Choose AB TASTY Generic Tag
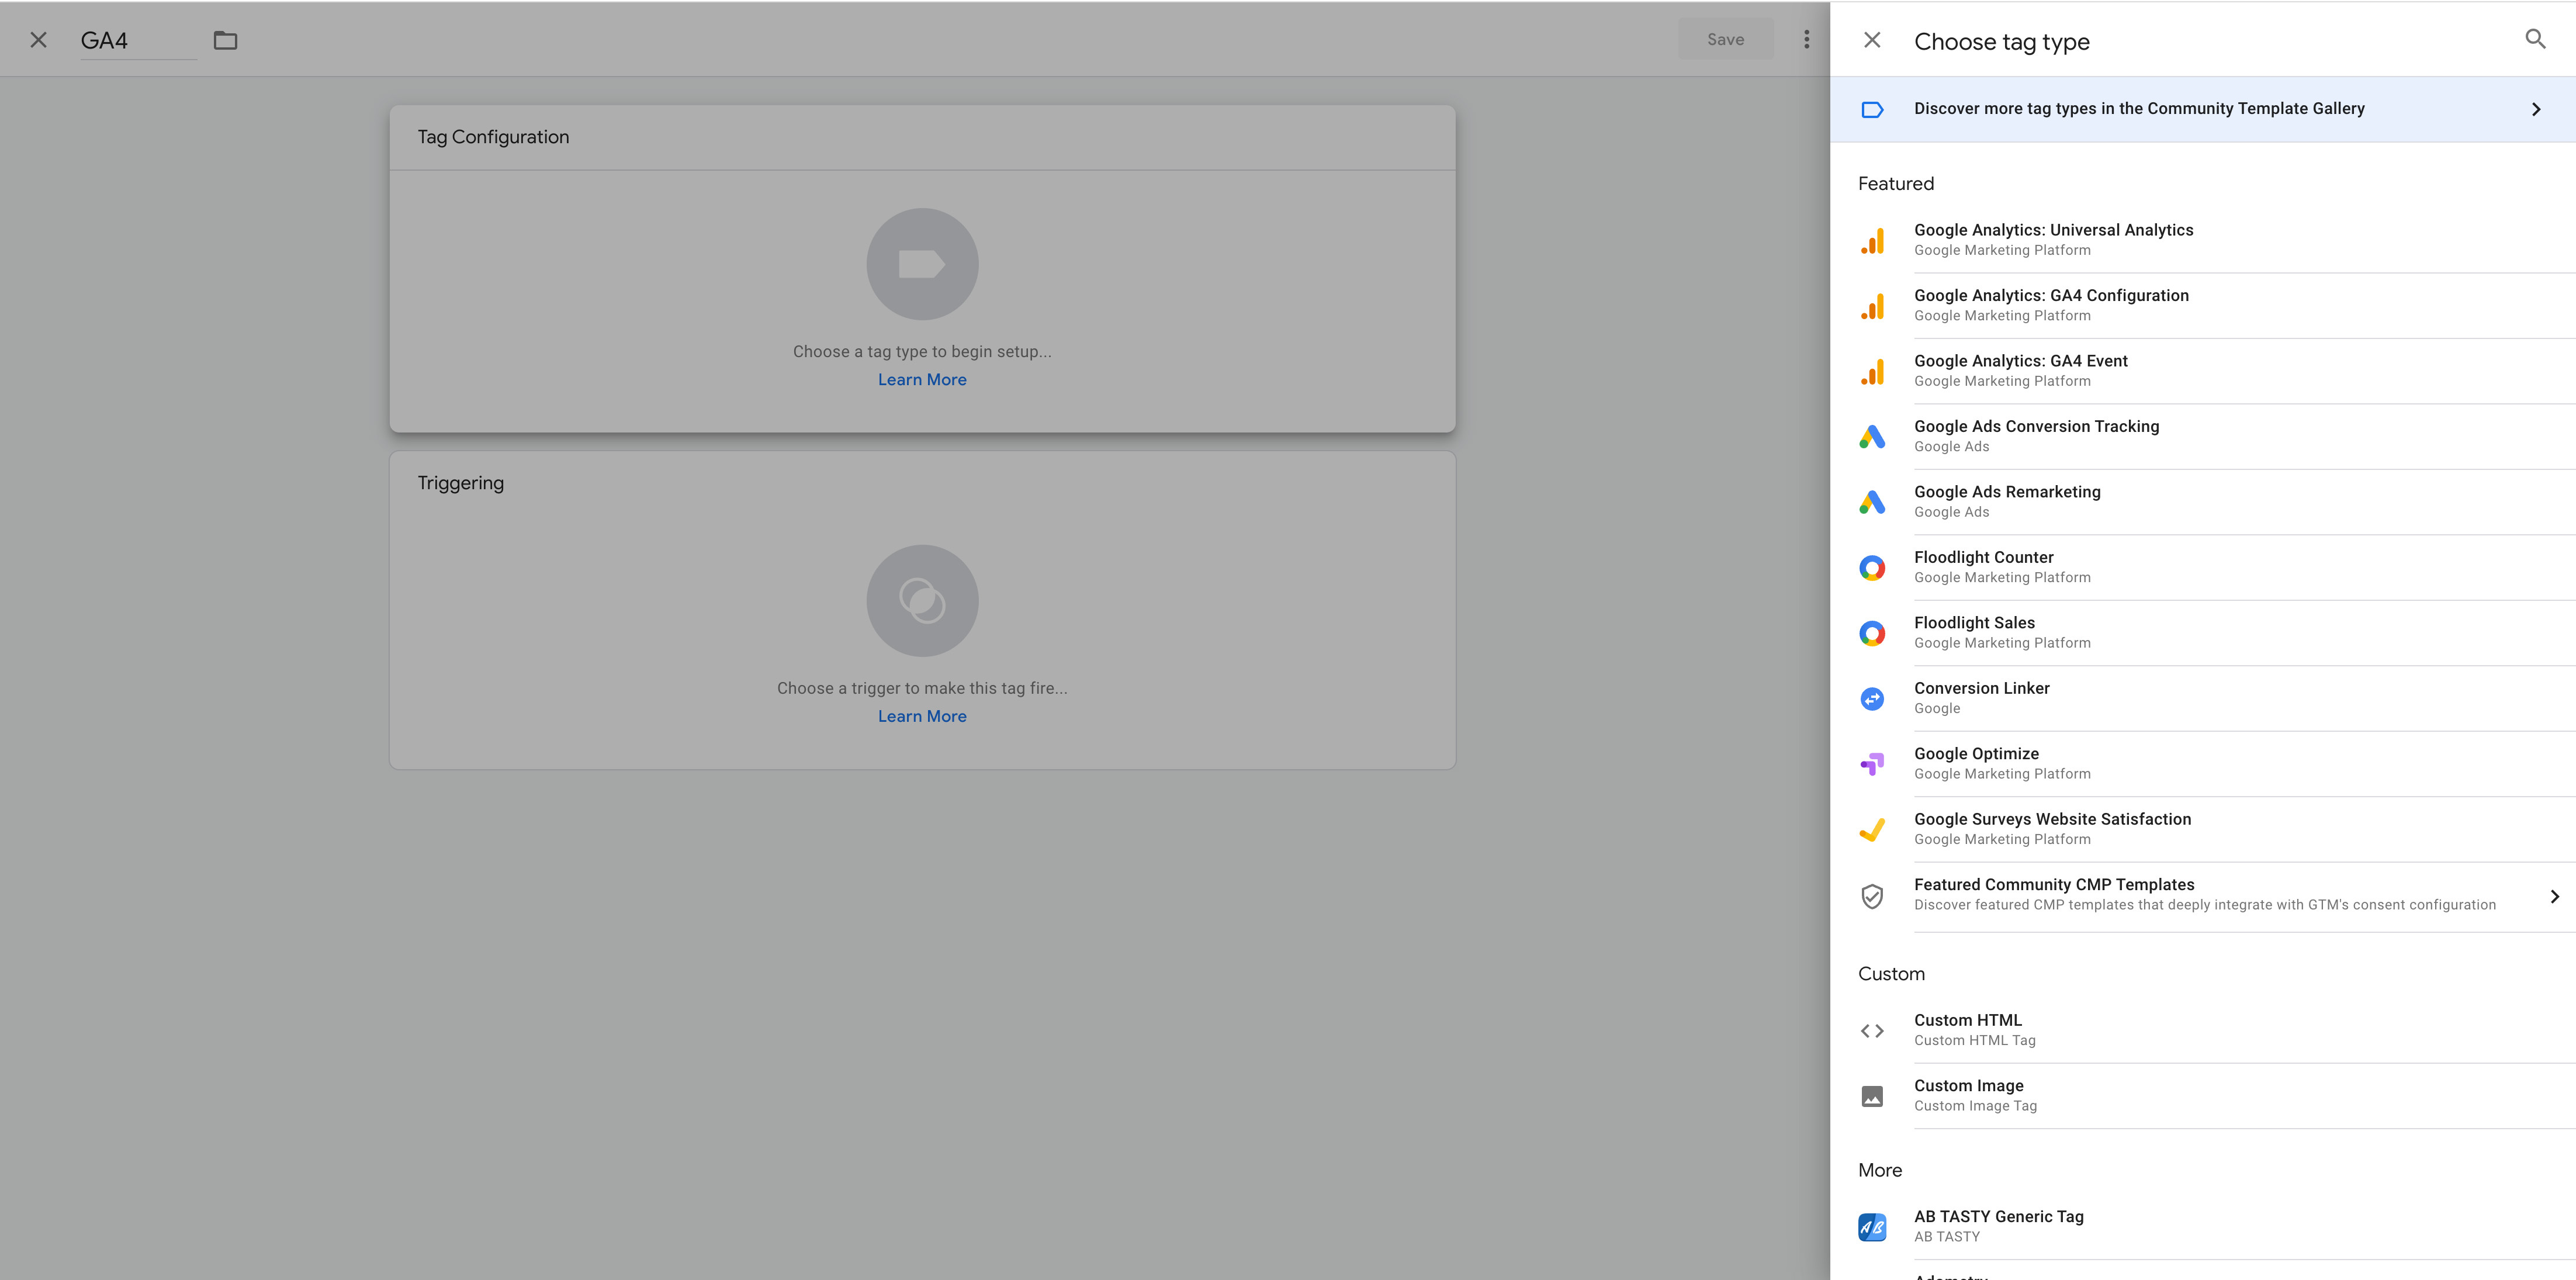2576x1280 pixels. pyautogui.click(x=2203, y=1227)
